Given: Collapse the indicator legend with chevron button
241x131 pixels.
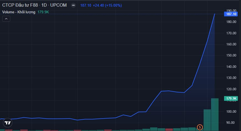Looking at the screenshot, I should coord(6,19).
